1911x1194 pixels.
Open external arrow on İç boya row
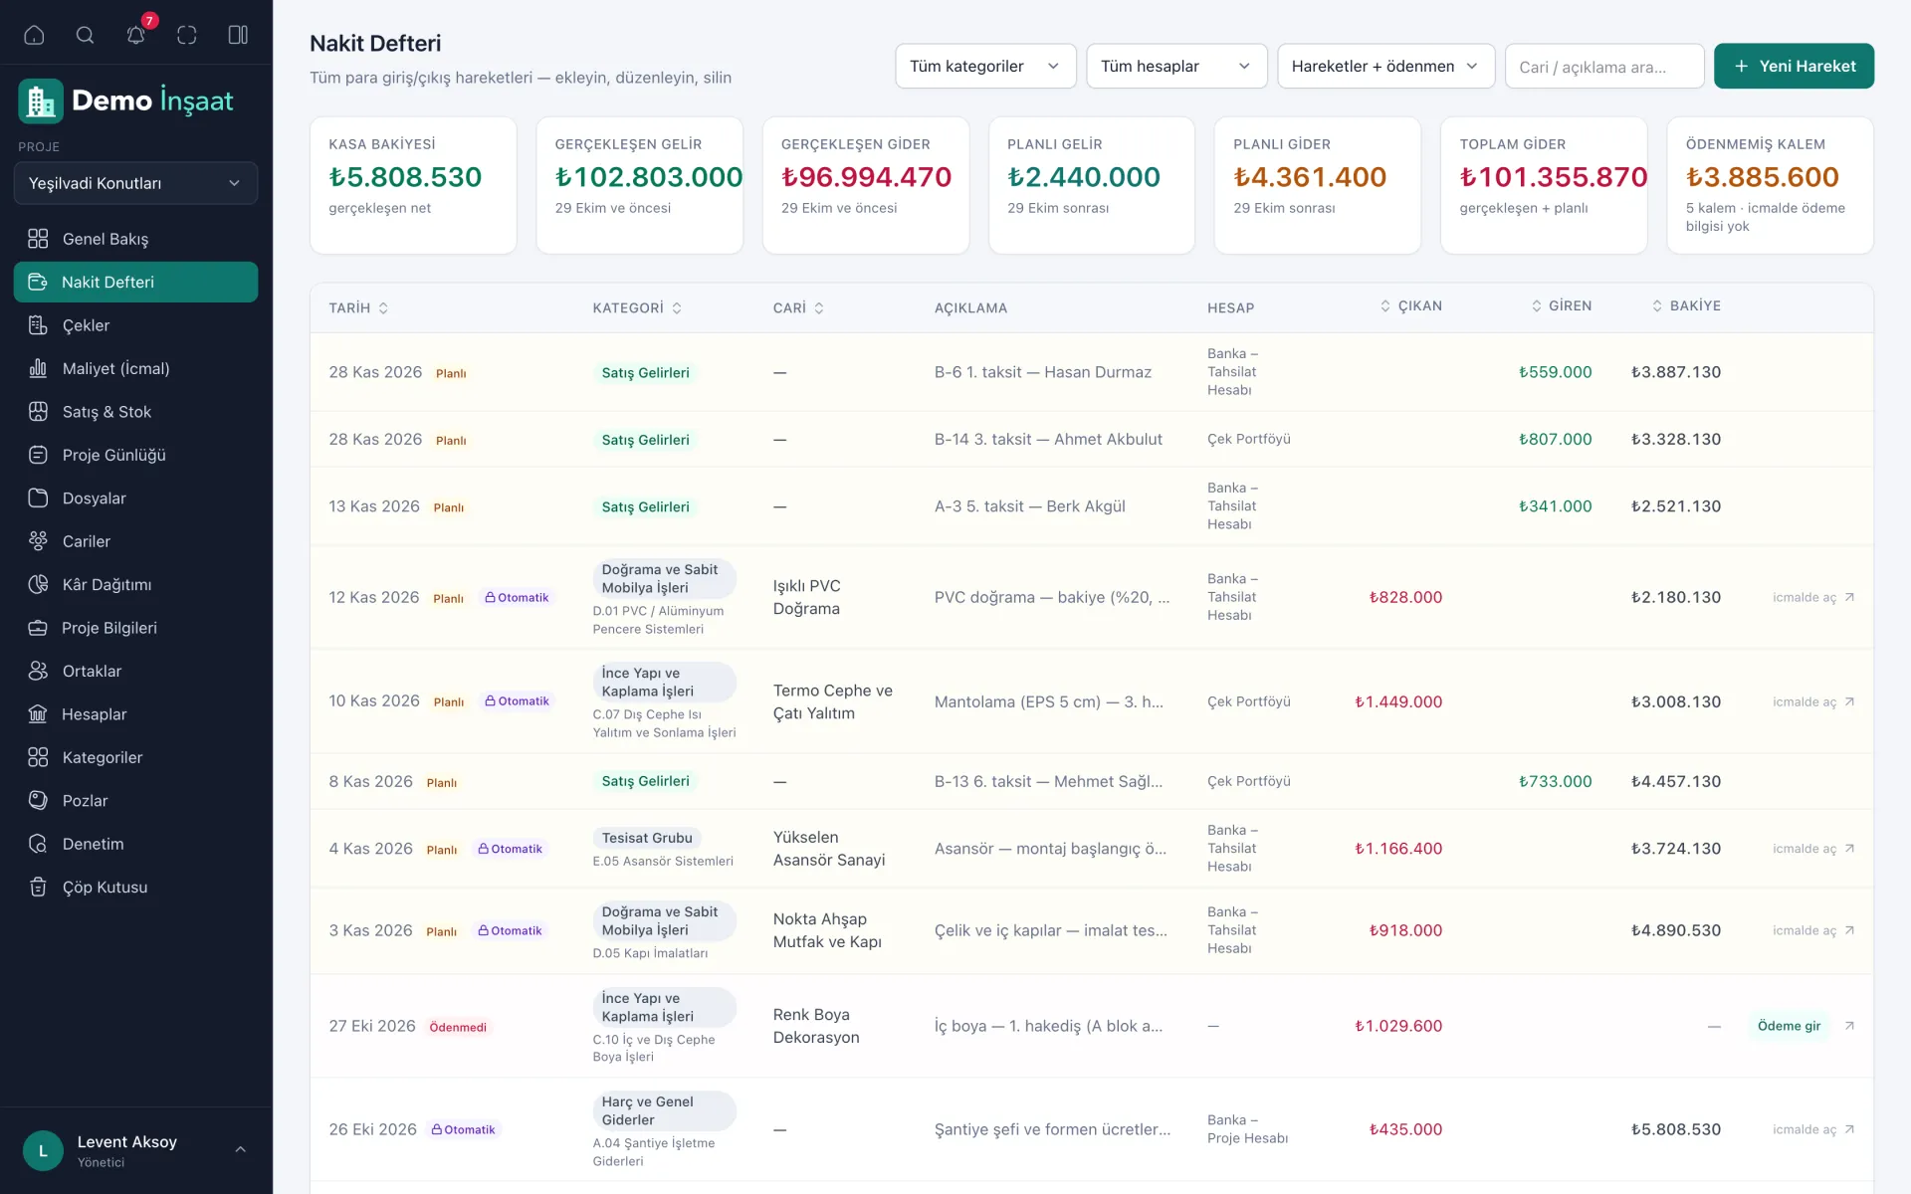[1849, 1026]
